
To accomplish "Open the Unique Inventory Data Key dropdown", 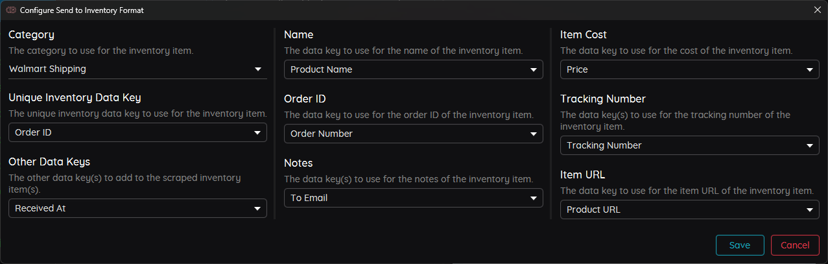I will 130,133.
